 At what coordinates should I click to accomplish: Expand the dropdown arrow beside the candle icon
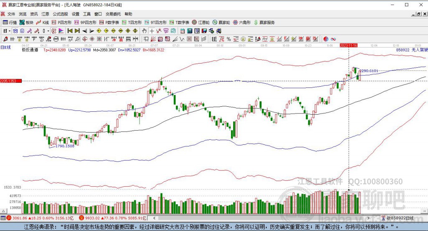point(48,31)
